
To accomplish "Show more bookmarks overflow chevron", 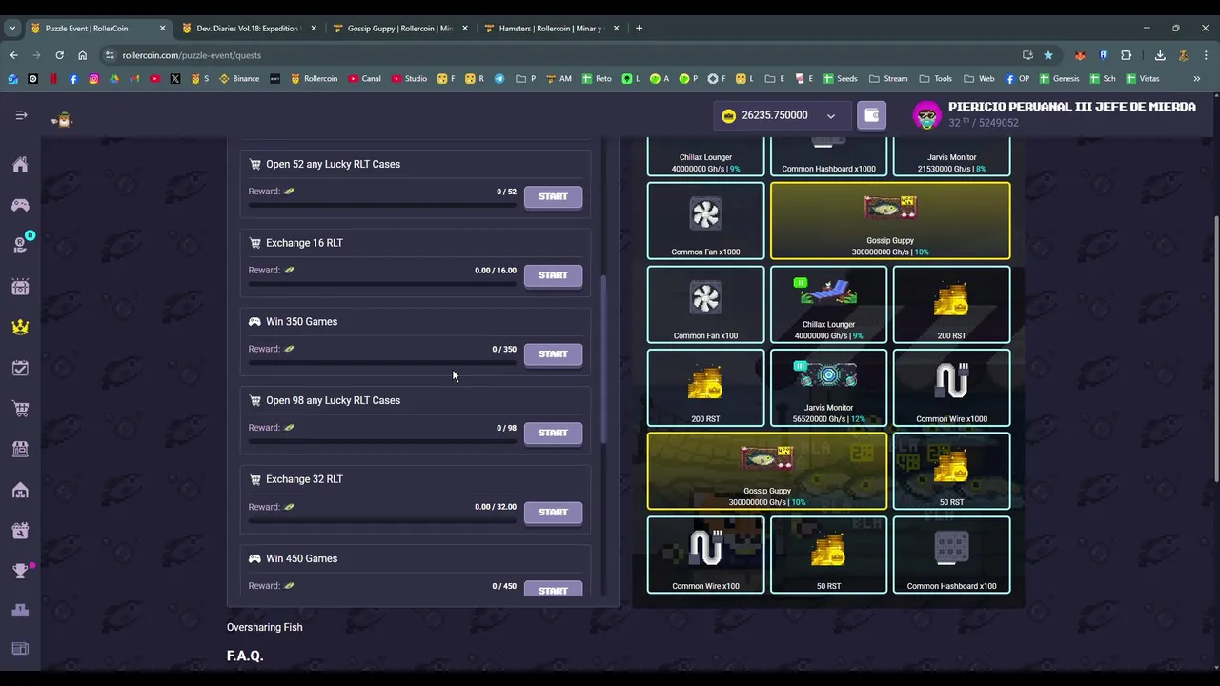I will point(1197,79).
